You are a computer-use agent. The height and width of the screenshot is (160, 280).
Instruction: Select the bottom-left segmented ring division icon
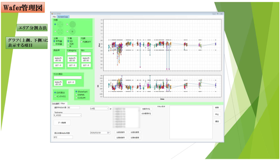60,32
